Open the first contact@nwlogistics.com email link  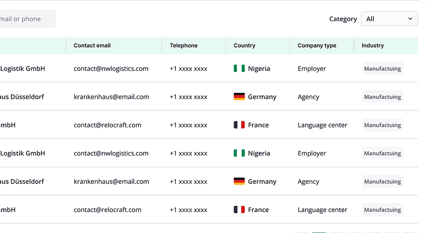pos(111,69)
